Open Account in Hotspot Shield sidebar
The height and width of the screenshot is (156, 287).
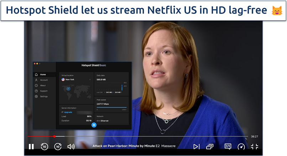click(x=45, y=80)
